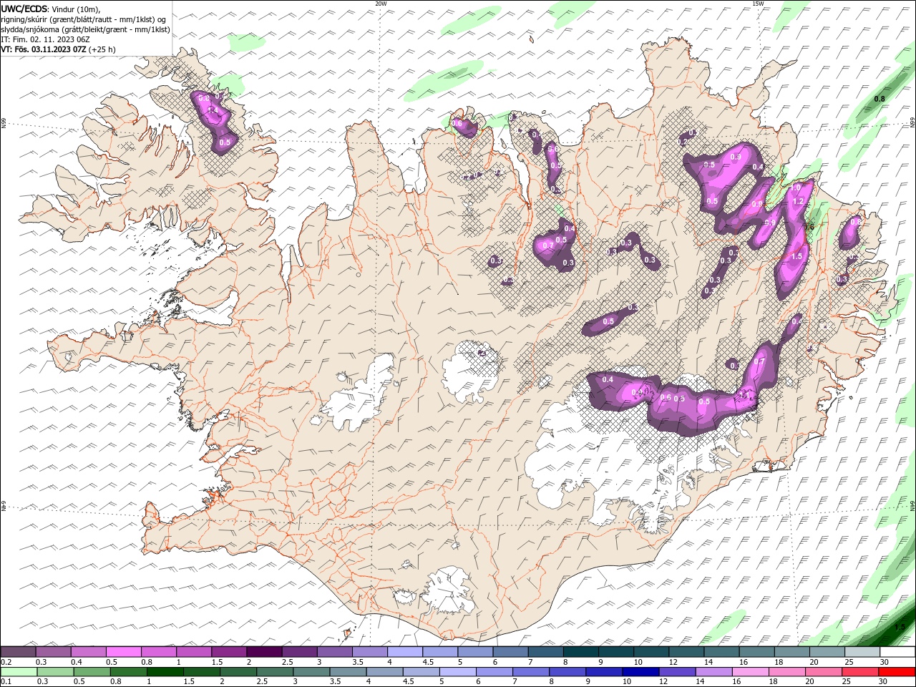Pick the upper legend swatch starting at 14
The height and width of the screenshot is (687, 916).
tap(721, 652)
